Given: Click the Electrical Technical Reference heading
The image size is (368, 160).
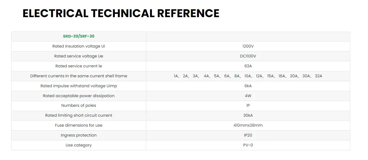Looking at the screenshot, I should pyautogui.click(x=121, y=14).
